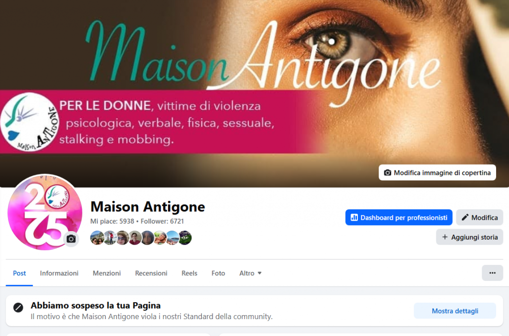Click the suspended page ban icon
Screen dimensions: 509x336
18,308
